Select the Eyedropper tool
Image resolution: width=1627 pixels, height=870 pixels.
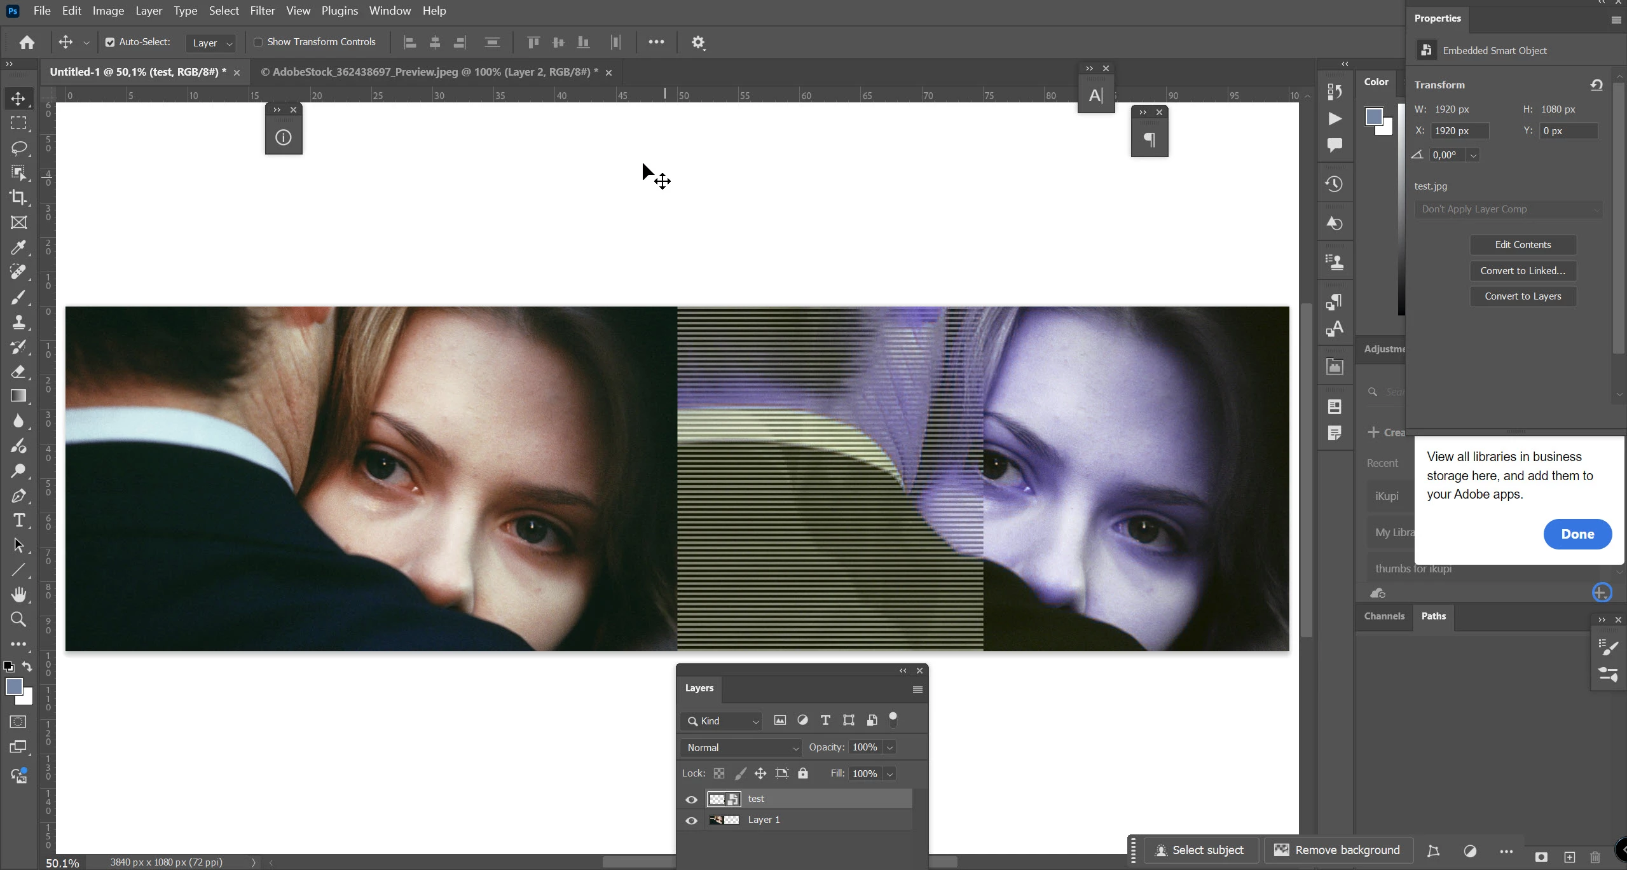18,247
